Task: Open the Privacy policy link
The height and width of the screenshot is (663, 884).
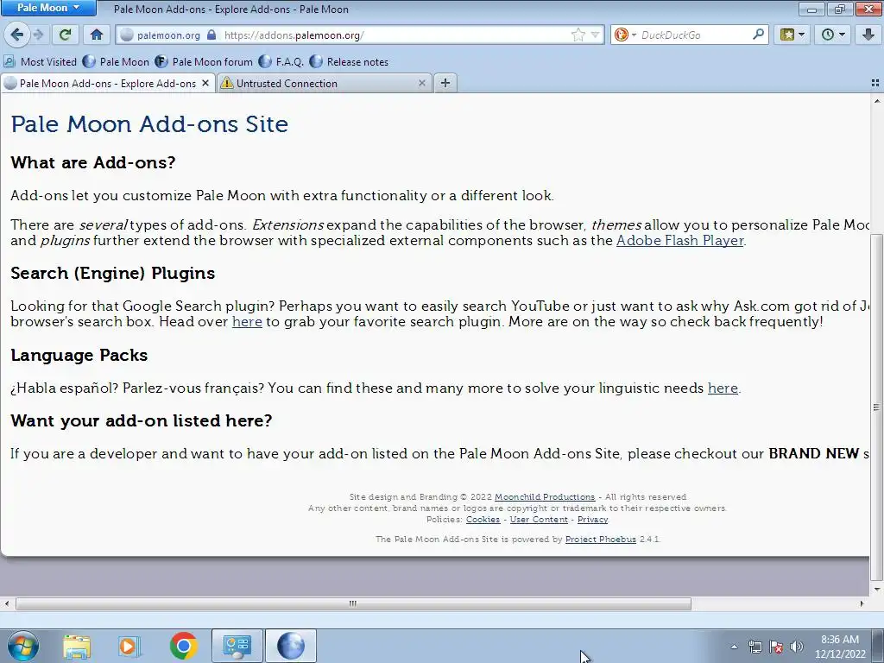Action: (x=592, y=520)
